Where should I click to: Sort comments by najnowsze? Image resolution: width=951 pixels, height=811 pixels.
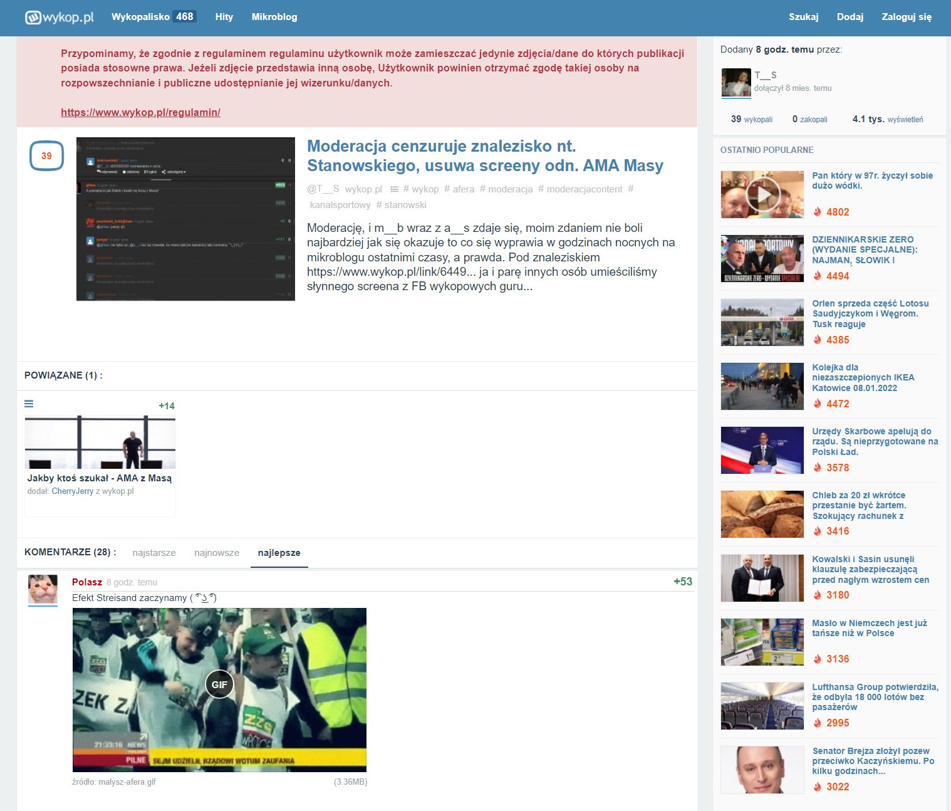[217, 553]
